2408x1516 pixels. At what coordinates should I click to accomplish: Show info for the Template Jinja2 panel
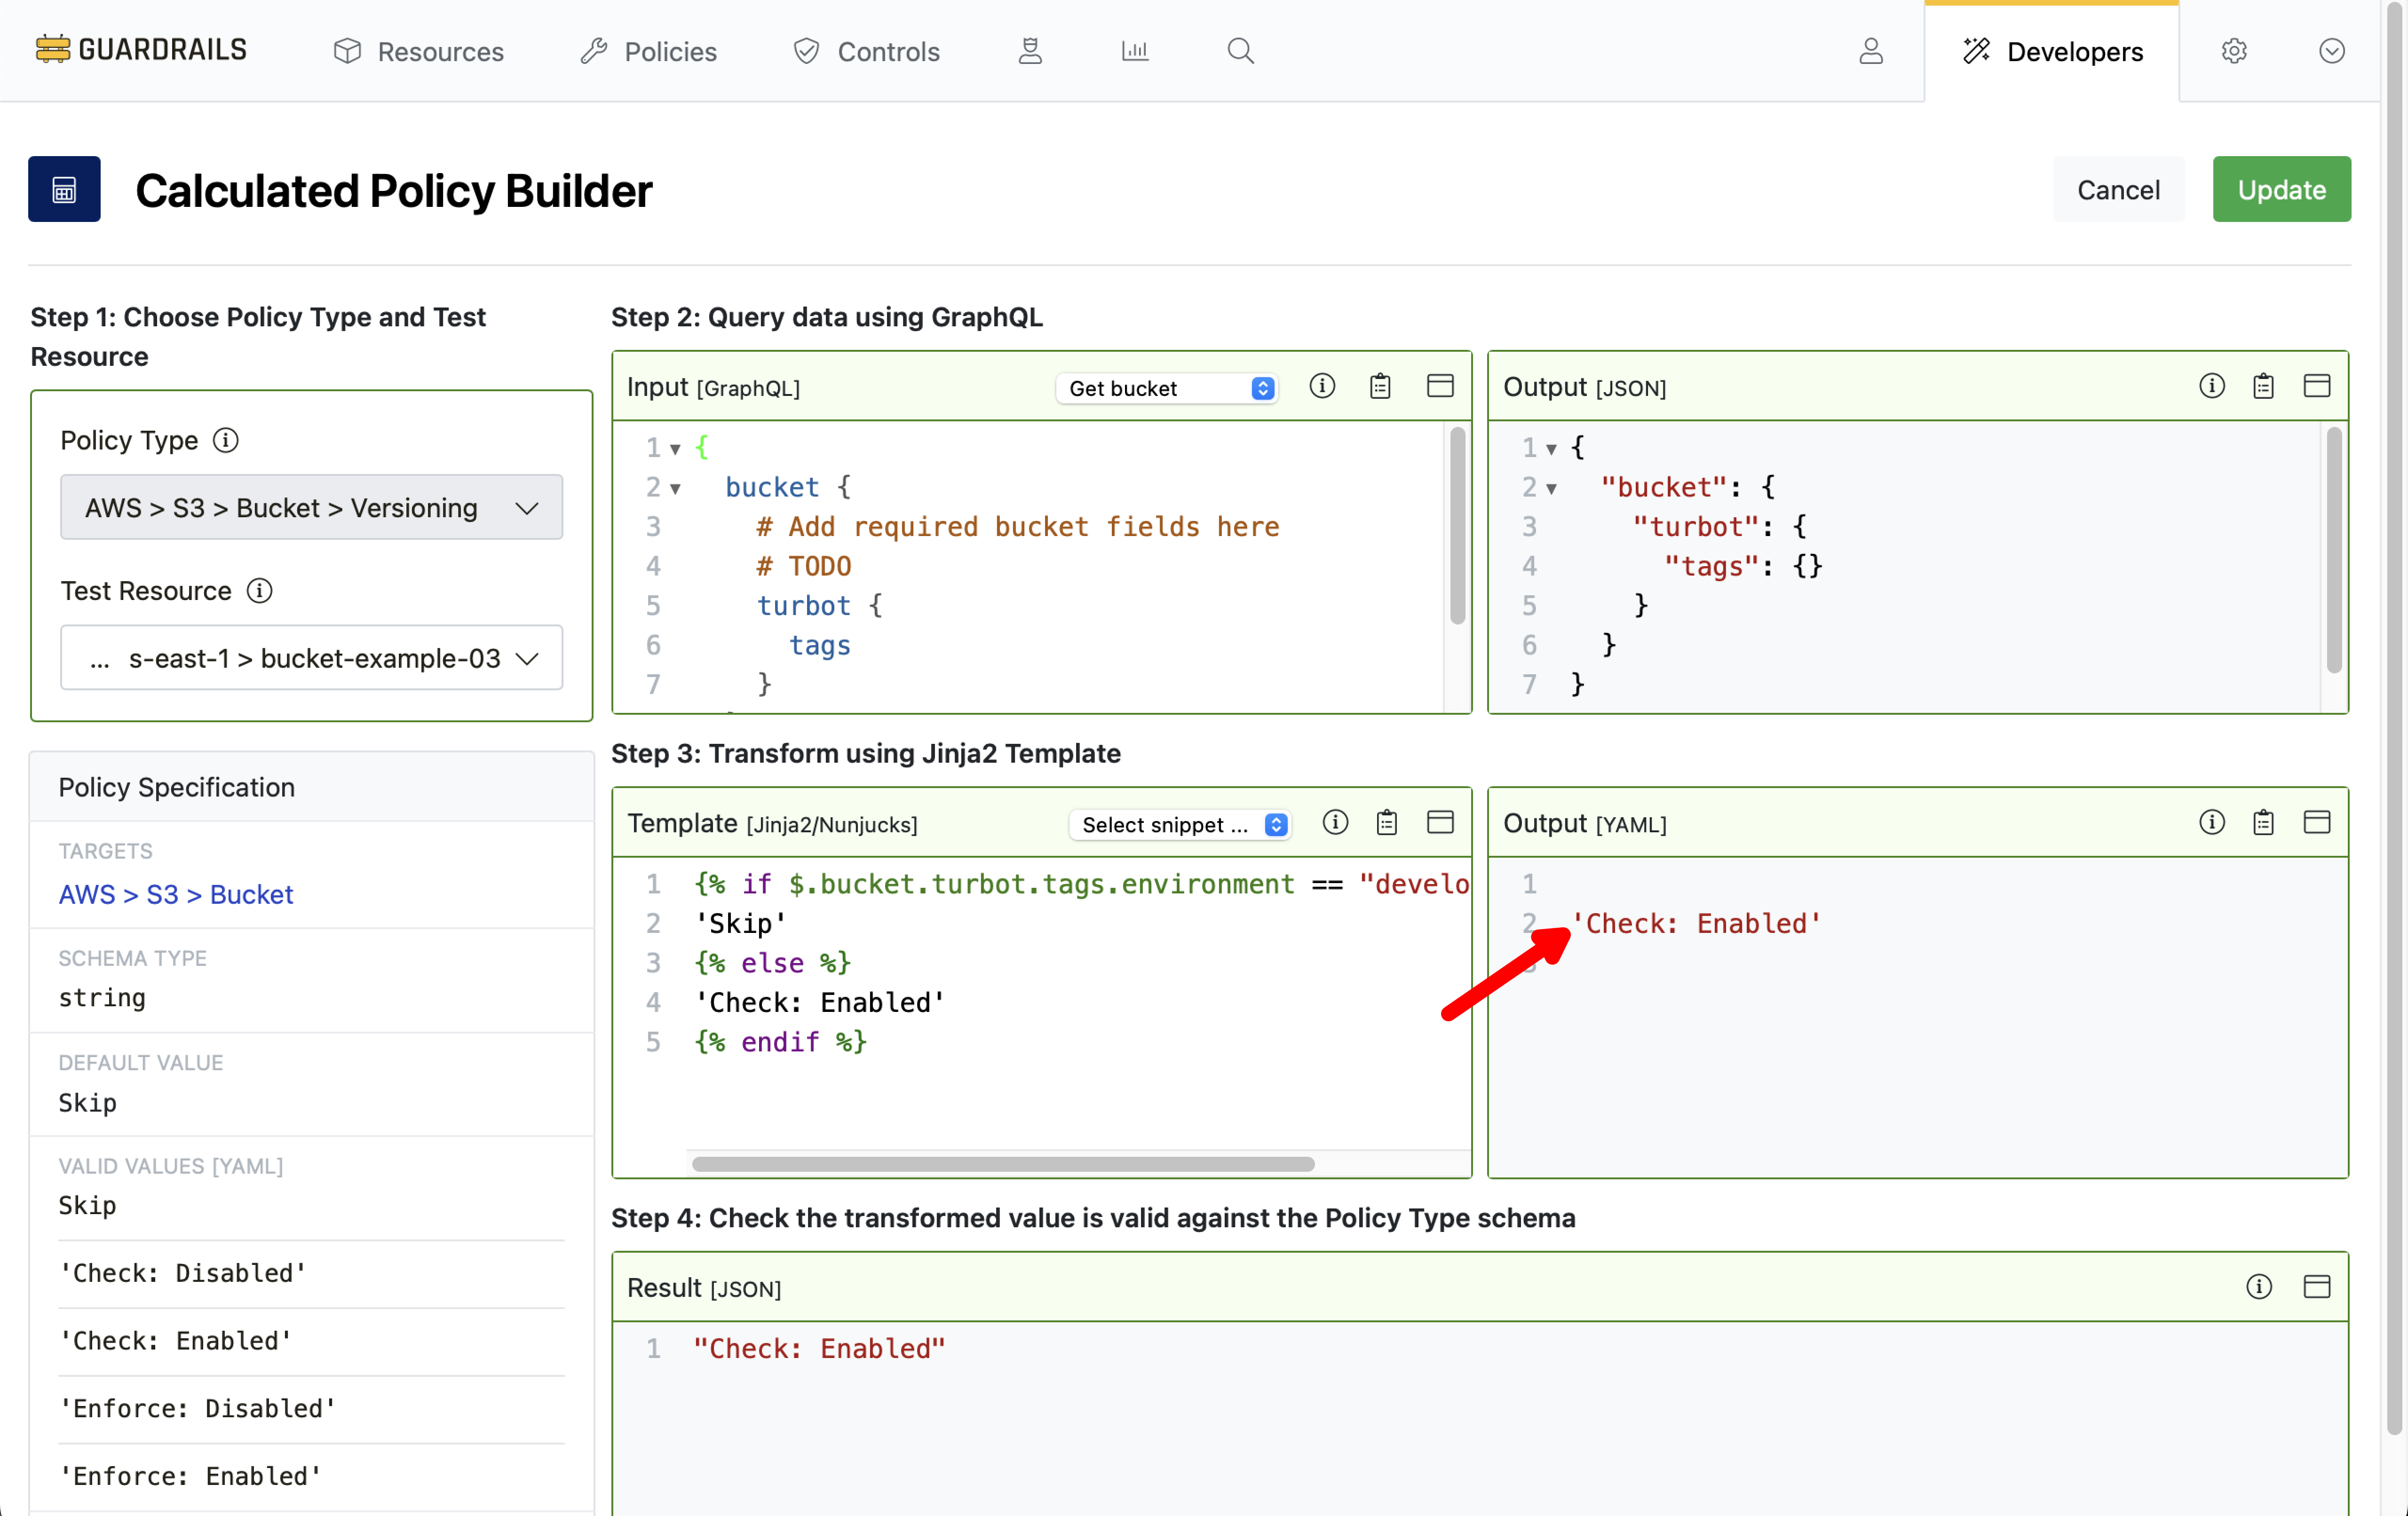(1335, 823)
